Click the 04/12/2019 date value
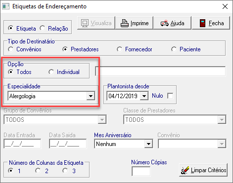This screenshot has height=183, width=233. click(123, 96)
